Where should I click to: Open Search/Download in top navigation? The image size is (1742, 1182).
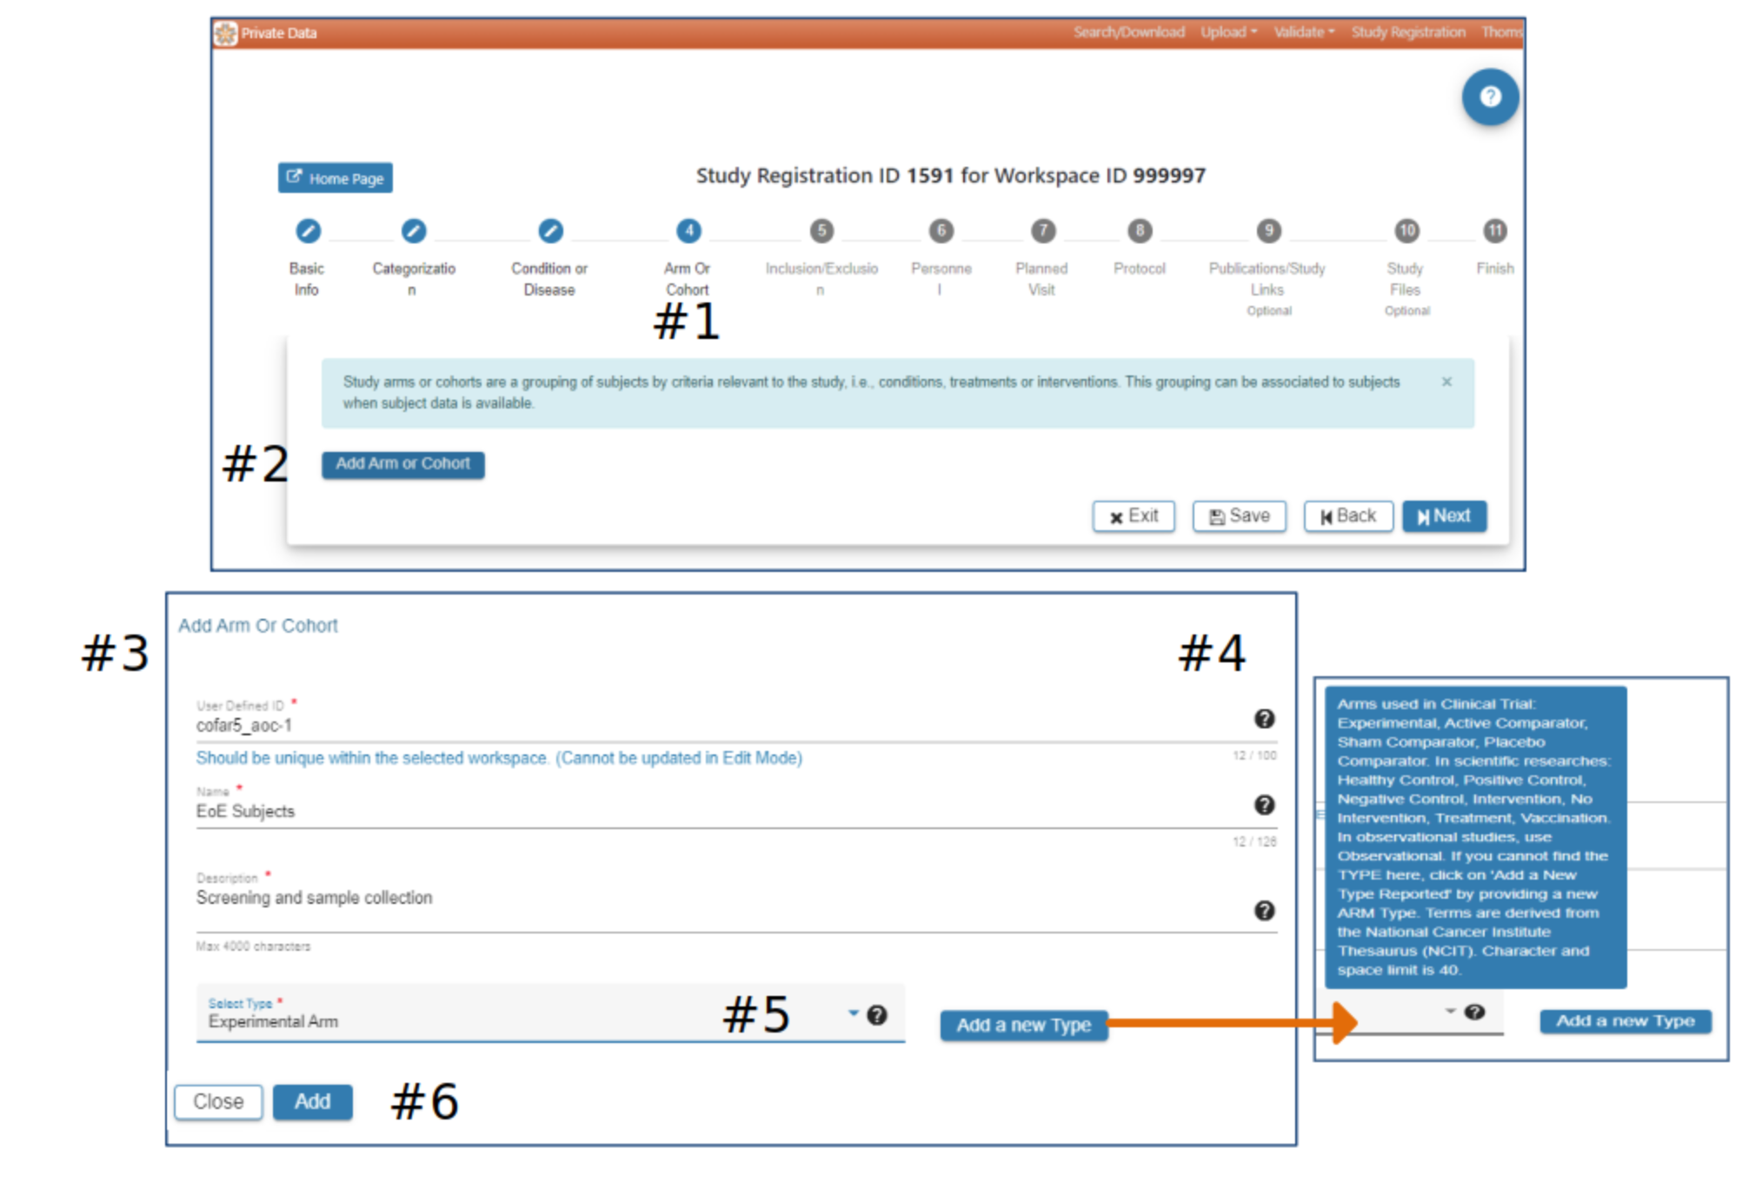tap(1128, 32)
